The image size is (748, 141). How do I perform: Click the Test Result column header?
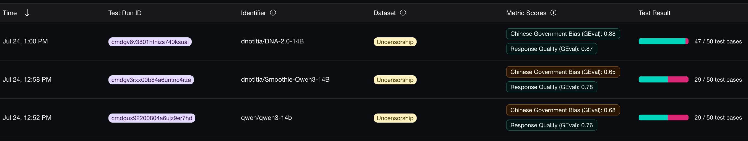point(654,13)
